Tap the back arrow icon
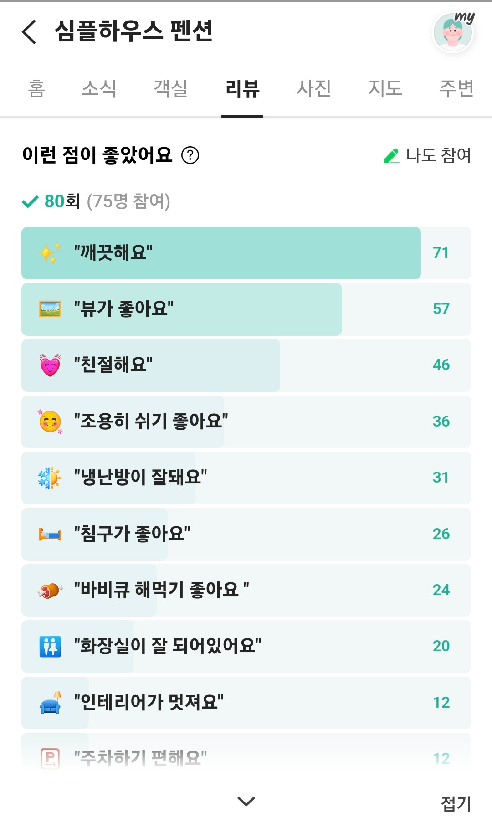 click(29, 32)
